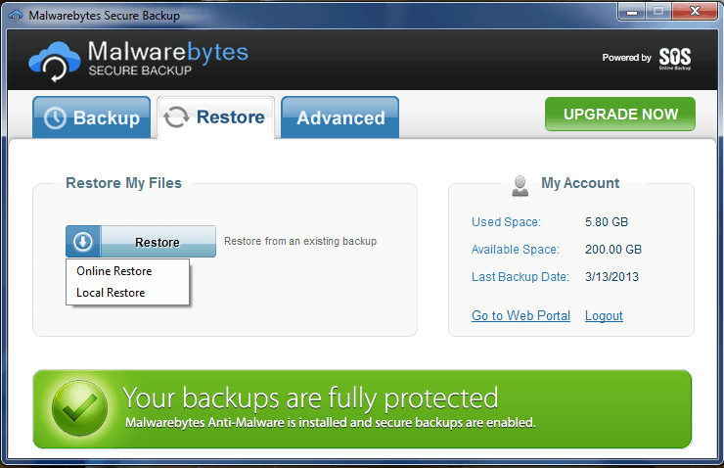Choose Local Restore from the dropdown
Image resolution: width=724 pixels, height=468 pixels.
pos(111,293)
